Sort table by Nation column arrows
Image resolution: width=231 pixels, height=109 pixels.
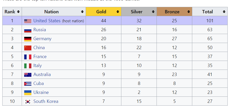82,12
